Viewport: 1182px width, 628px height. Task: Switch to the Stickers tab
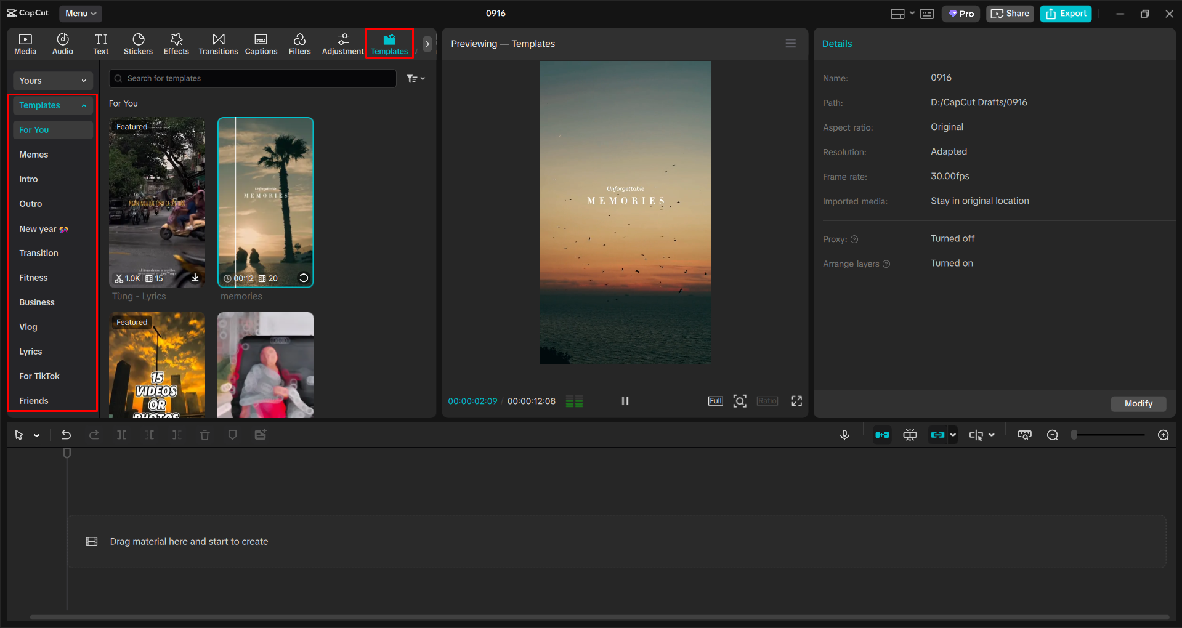pos(138,43)
